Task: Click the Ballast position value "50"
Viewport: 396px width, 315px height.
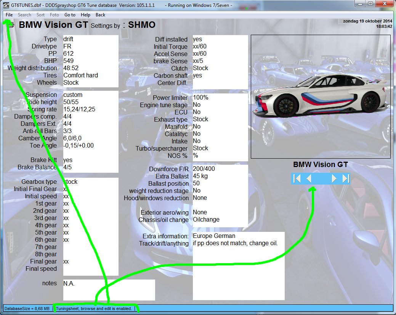Action: click(196, 183)
